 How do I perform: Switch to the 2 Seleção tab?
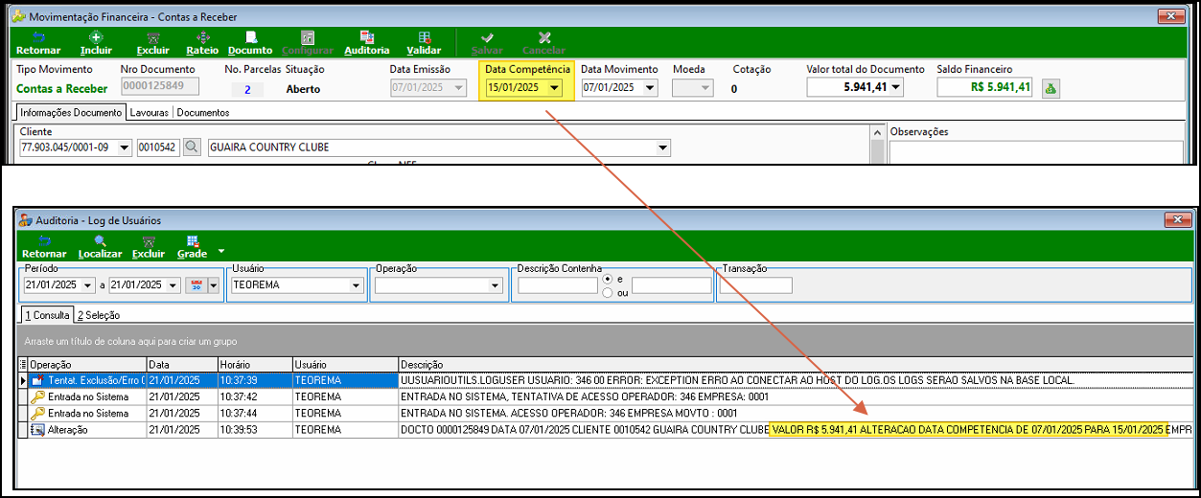click(99, 314)
